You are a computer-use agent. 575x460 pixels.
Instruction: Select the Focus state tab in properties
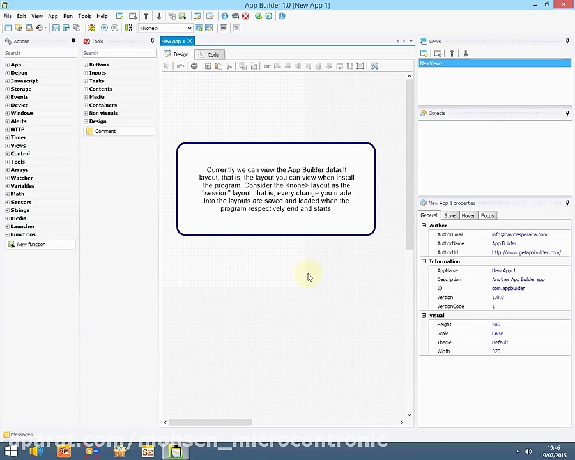[x=487, y=215]
